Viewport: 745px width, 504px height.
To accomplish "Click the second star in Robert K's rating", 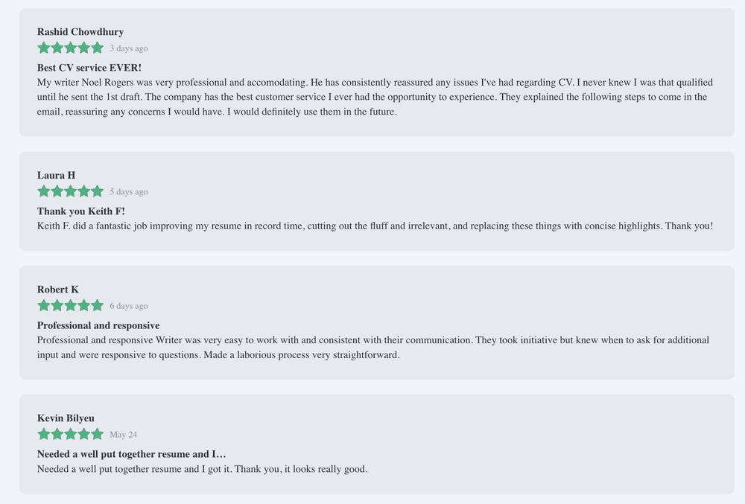I will [57, 305].
